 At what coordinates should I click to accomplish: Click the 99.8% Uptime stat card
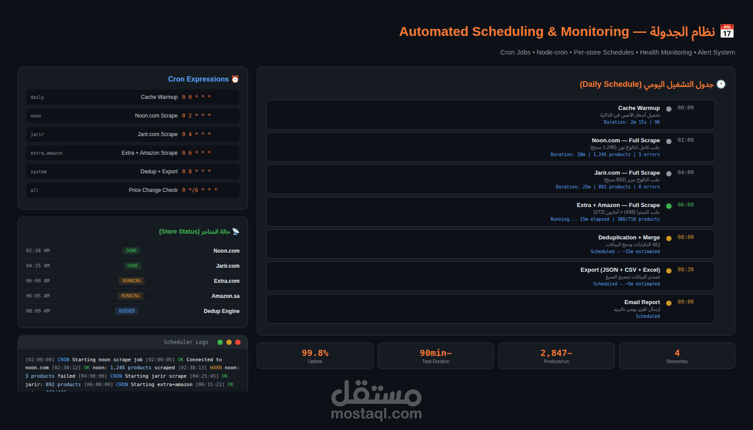click(x=315, y=356)
